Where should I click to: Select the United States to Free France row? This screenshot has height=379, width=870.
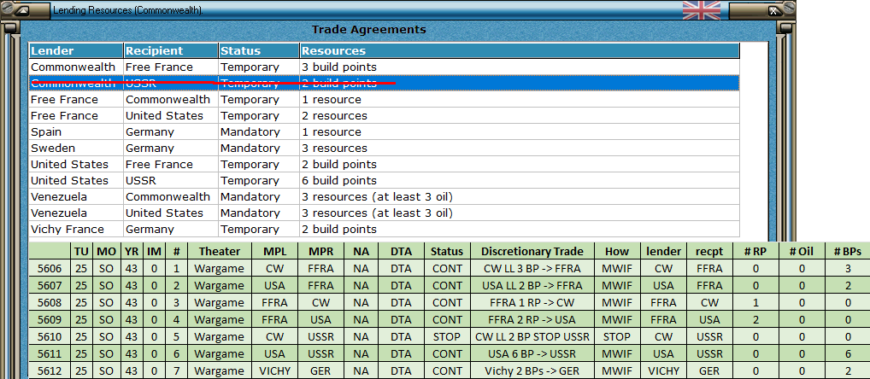point(385,165)
